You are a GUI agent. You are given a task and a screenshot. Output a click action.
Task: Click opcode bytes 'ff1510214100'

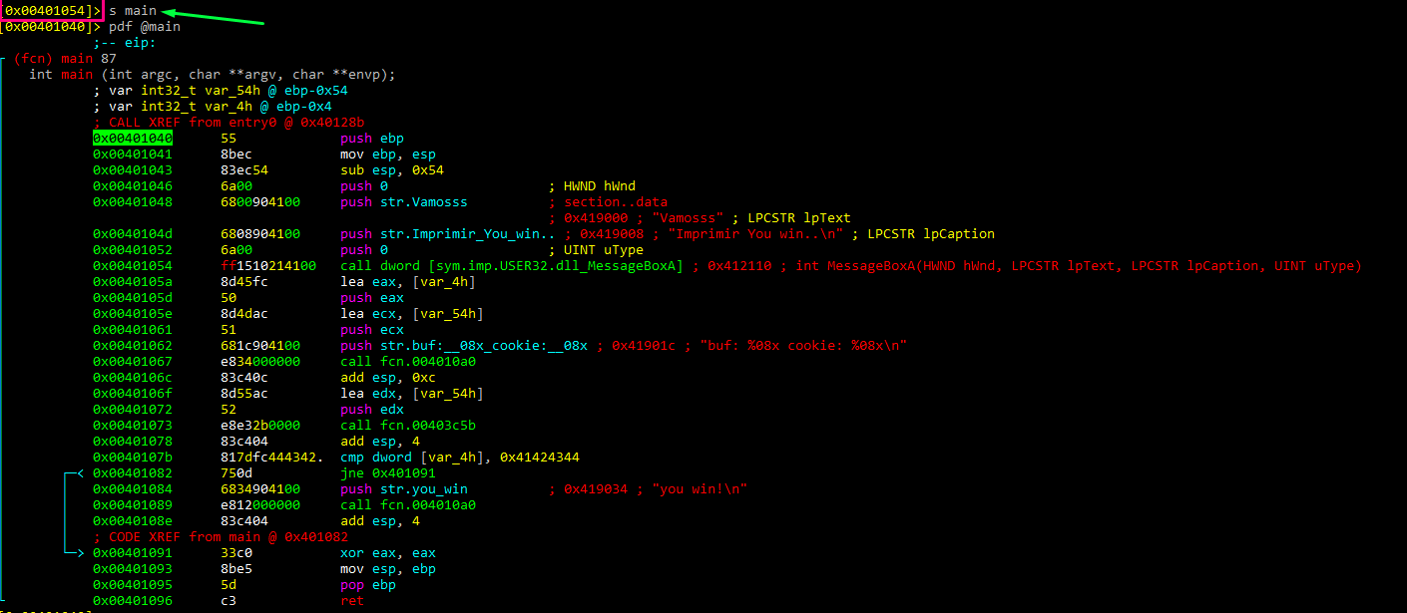point(268,265)
